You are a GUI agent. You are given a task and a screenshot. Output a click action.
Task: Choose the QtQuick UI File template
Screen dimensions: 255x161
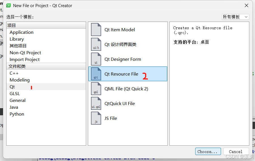(128, 103)
